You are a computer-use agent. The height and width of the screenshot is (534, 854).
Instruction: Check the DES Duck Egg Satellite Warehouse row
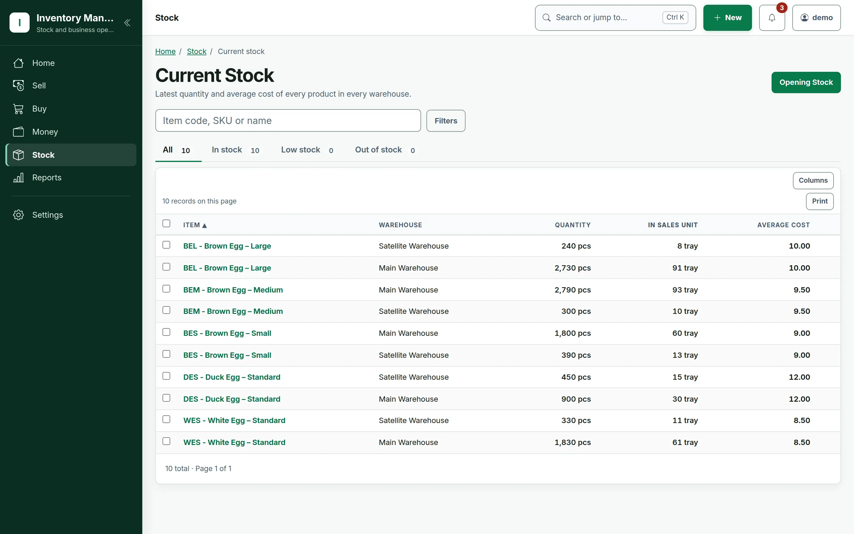click(x=166, y=376)
